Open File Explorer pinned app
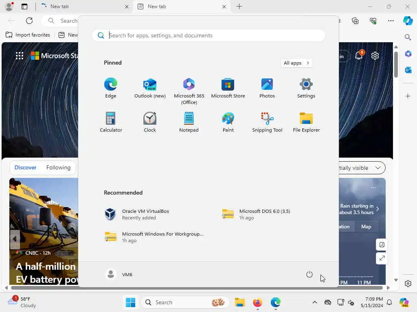The image size is (417, 312). [x=306, y=122]
